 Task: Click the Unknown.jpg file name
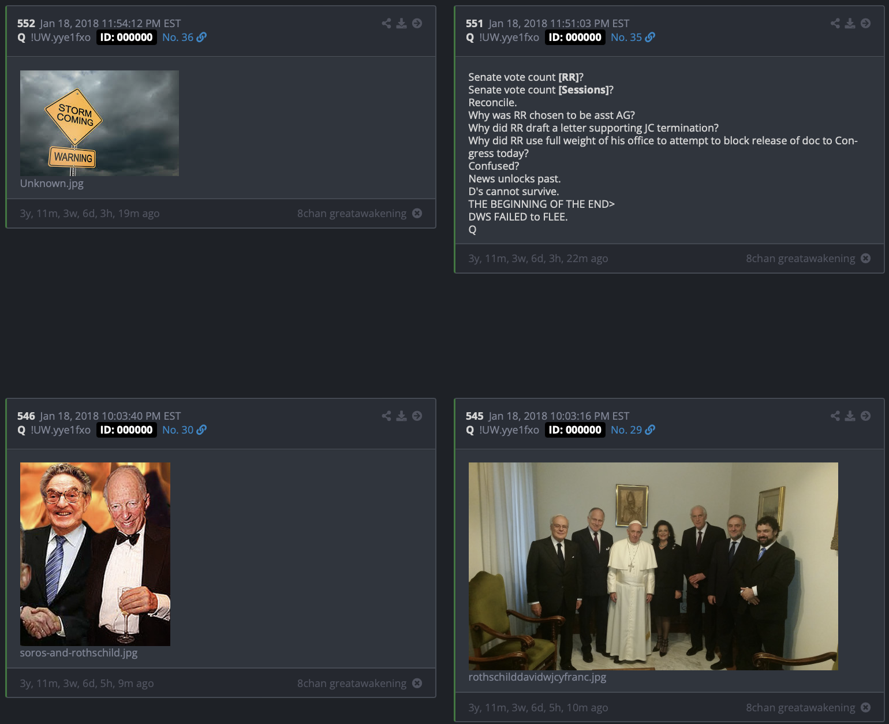(52, 183)
